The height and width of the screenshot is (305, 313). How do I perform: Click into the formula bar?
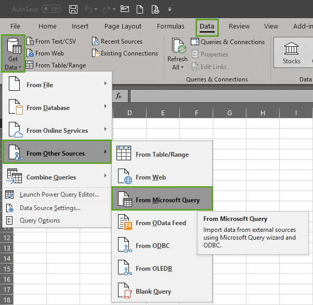(x=221, y=96)
